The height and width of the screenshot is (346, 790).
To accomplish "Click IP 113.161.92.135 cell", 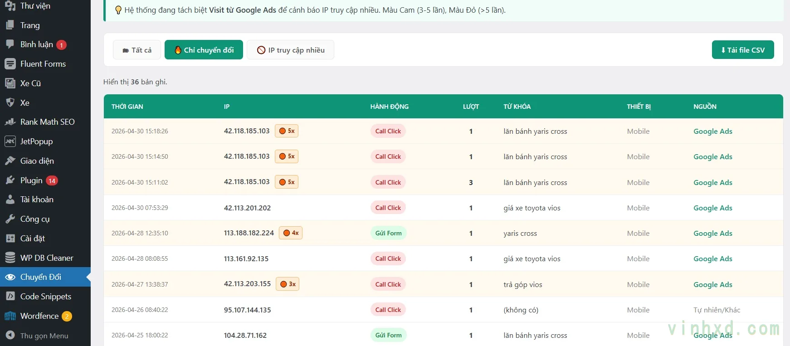I will pyautogui.click(x=246, y=258).
